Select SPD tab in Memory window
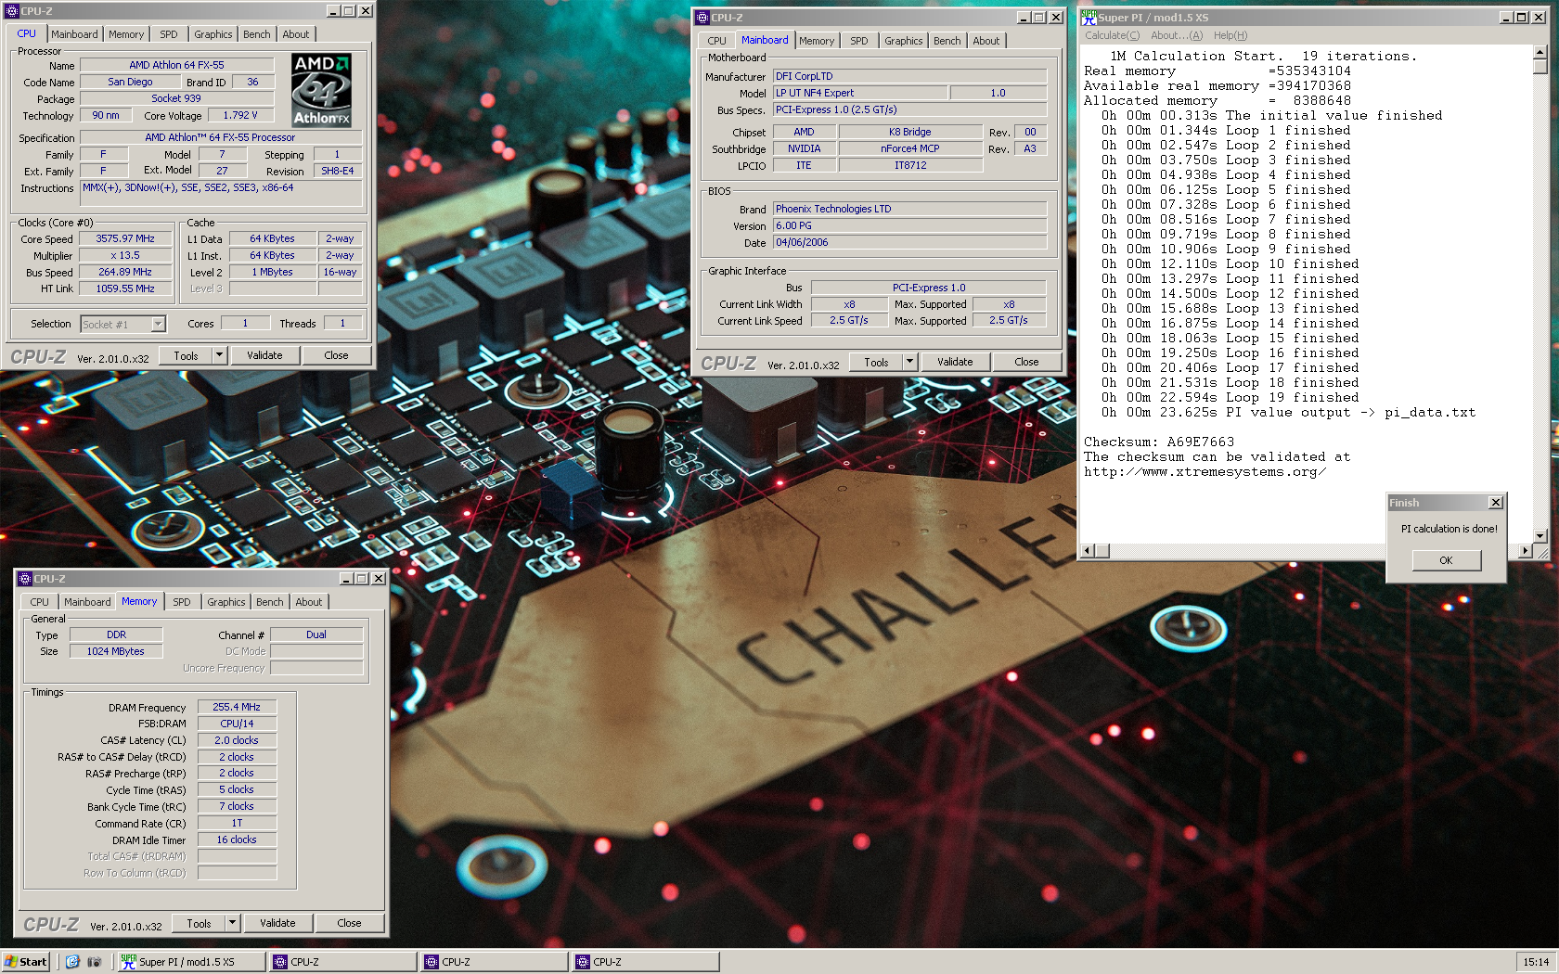 tap(182, 602)
